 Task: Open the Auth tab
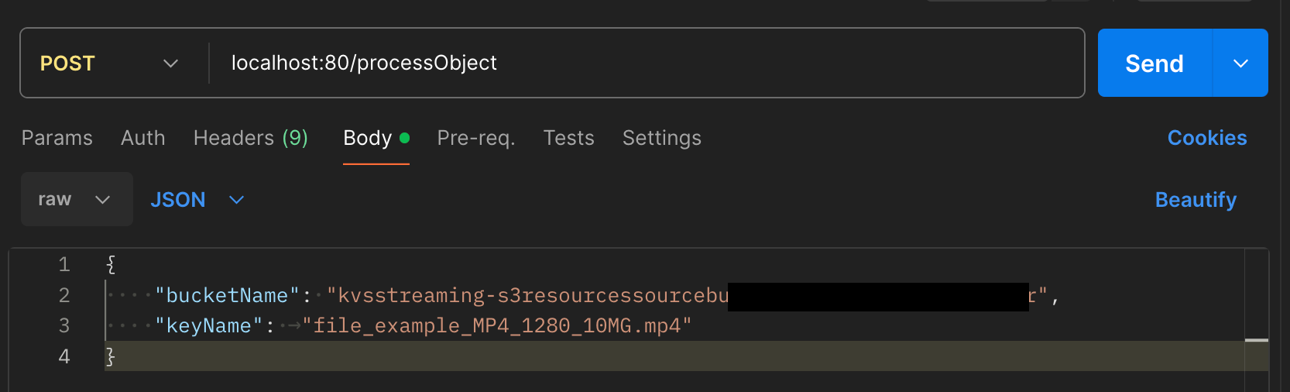point(143,138)
